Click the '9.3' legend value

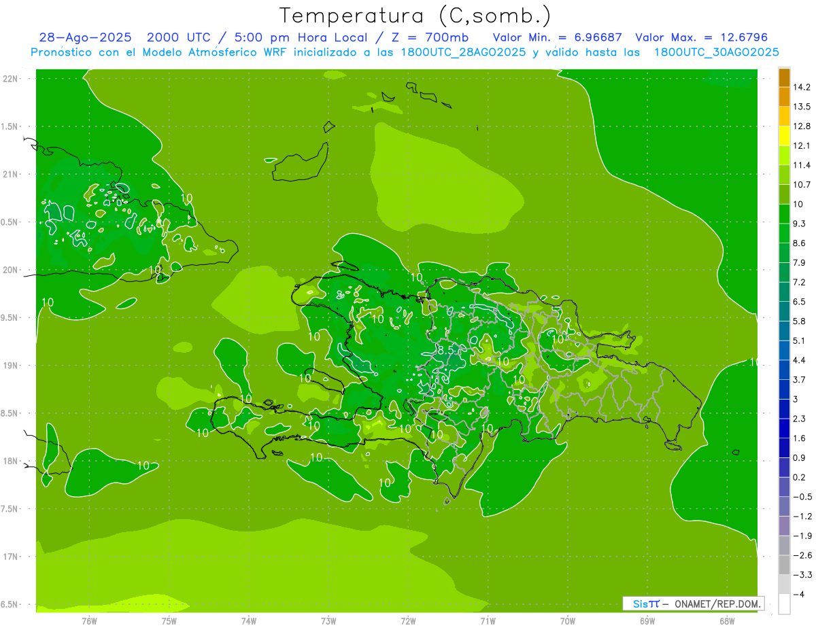[800, 224]
